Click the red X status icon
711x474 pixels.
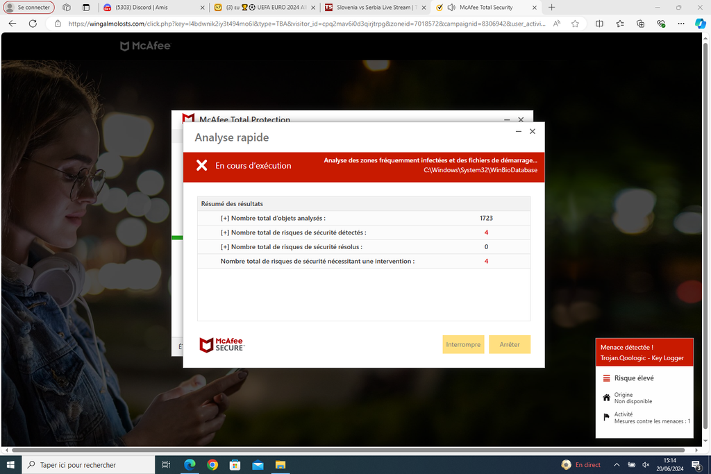(x=202, y=165)
